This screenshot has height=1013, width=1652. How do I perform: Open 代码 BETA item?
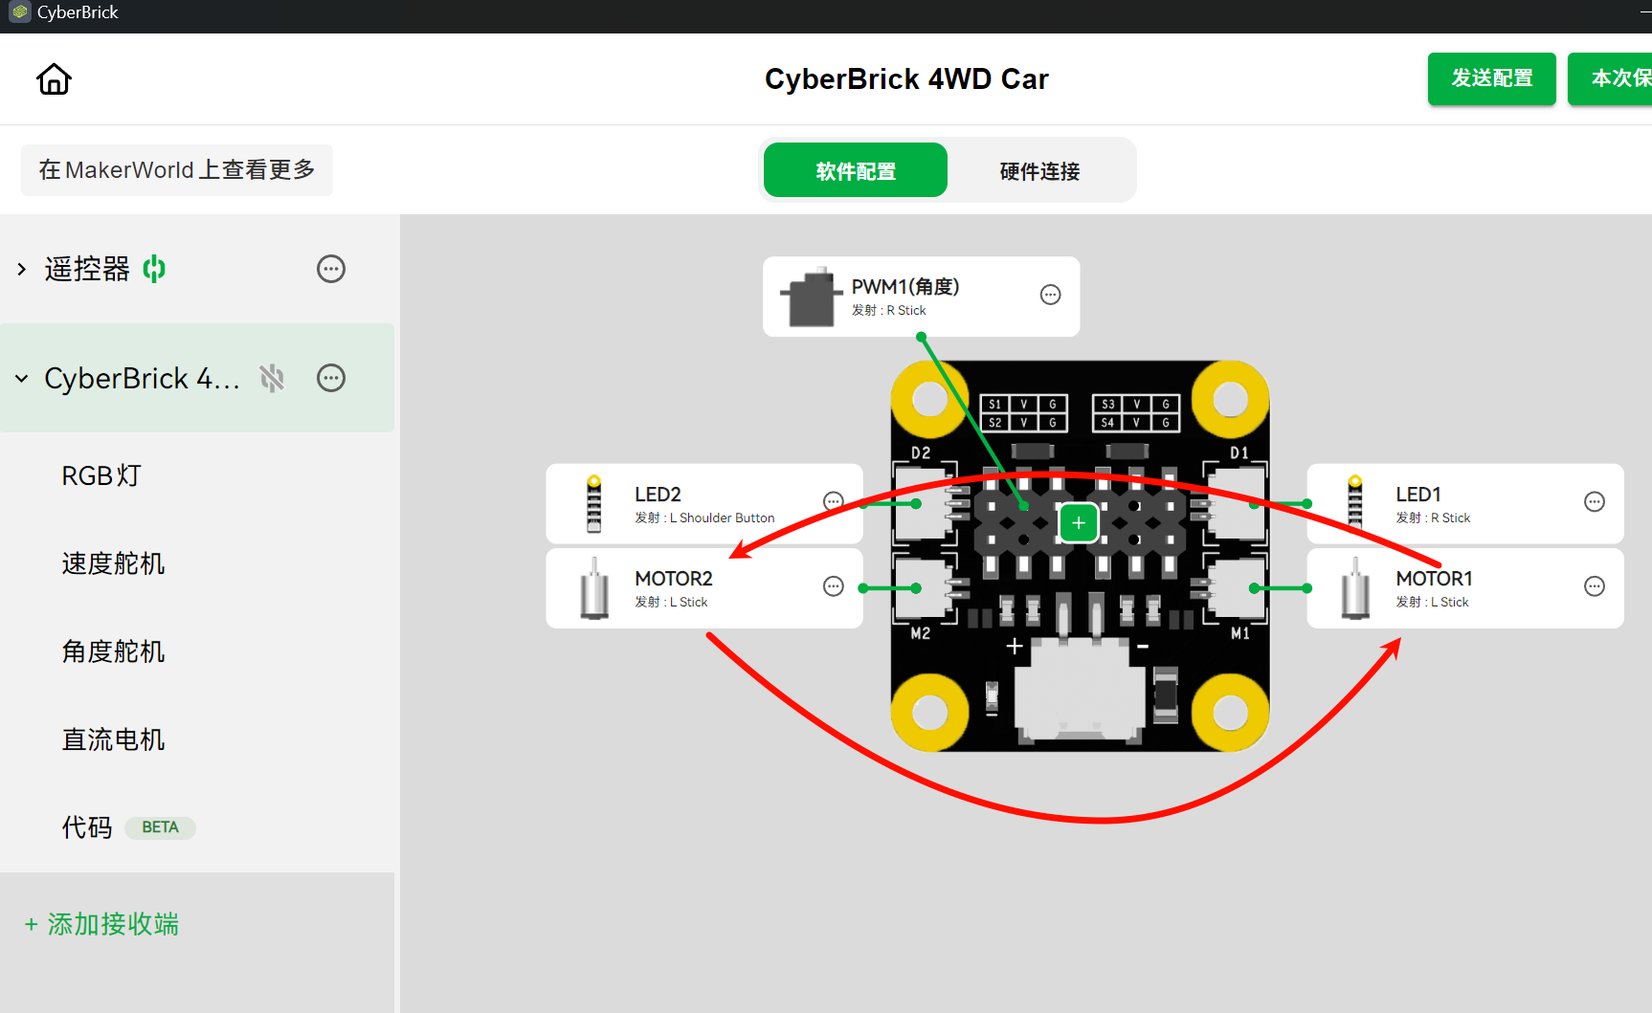point(128,827)
